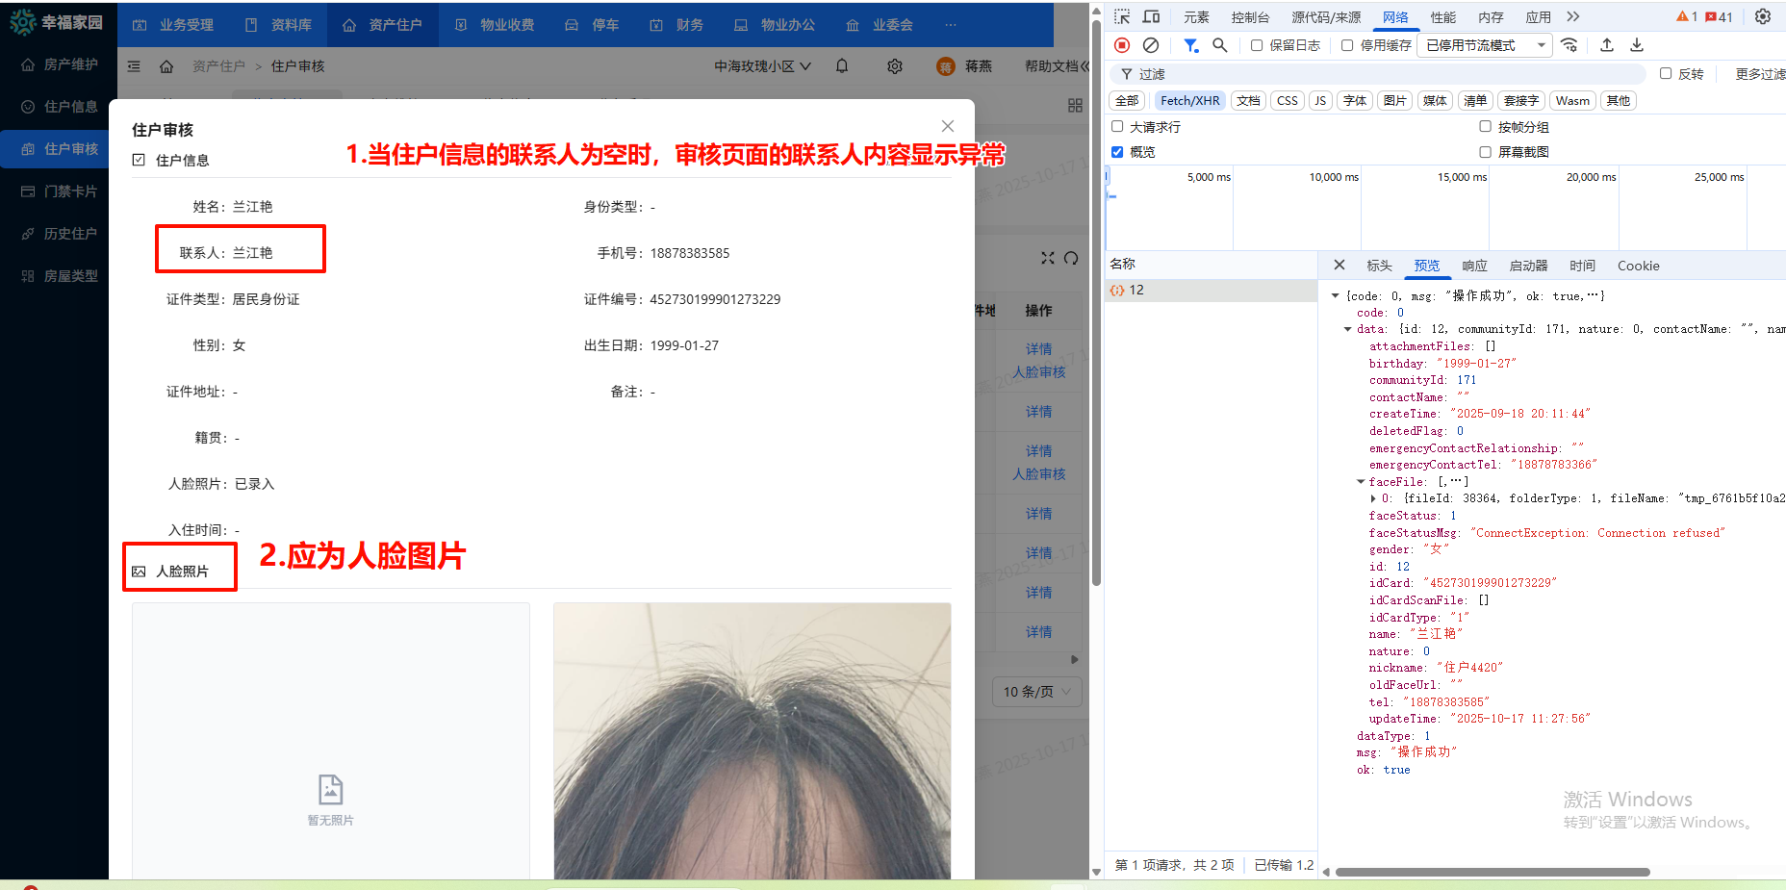The width and height of the screenshot is (1786, 890).
Task: Open the 中海玫瑰小区 community dropdown
Action: (762, 65)
